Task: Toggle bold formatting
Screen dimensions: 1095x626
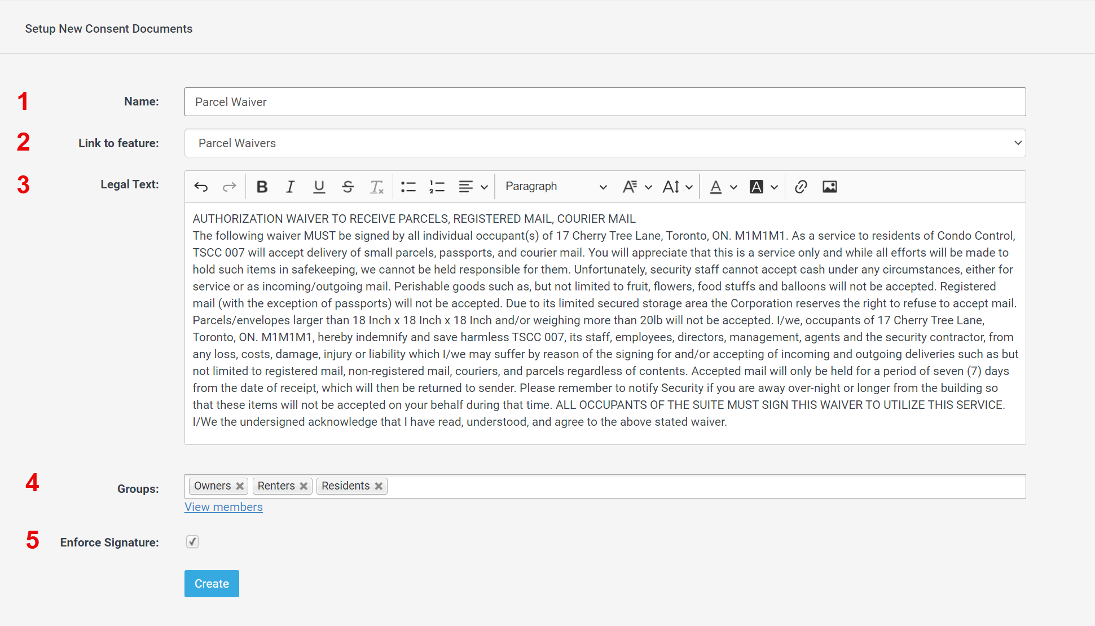Action: point(262,187)
